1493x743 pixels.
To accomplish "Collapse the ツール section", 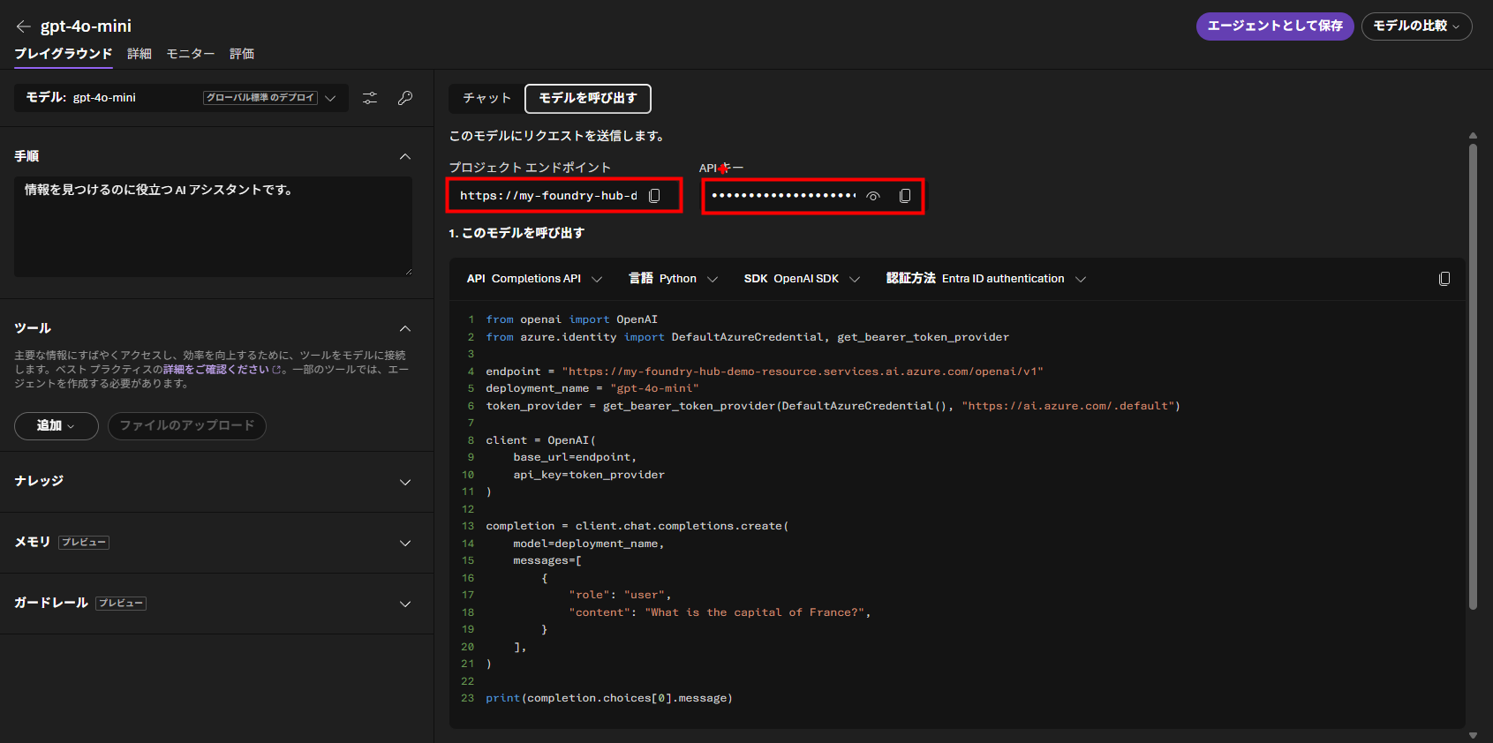I will tap(405, 328).
